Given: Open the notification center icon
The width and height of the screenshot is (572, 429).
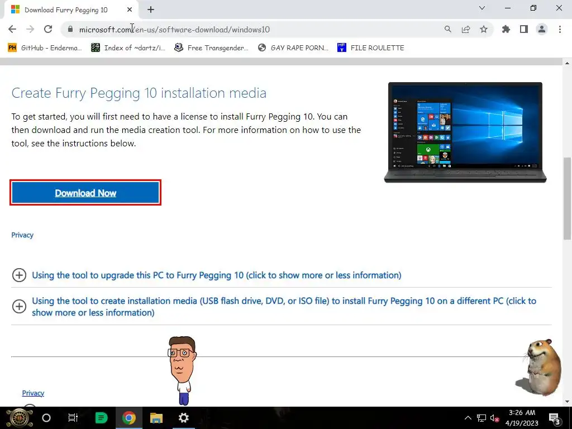Looking at the screenshot, I should (x=555, y=418).
